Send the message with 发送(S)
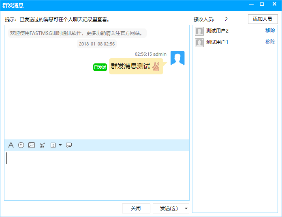Screen dimensions: 282x217 coord(169,208)
